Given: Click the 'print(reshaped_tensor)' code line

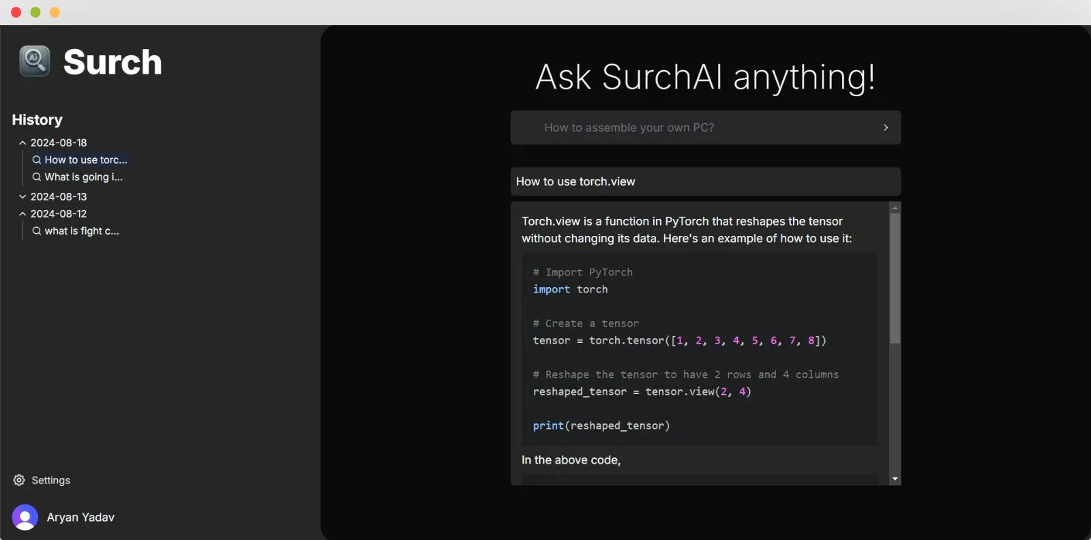Looking at the screenshot, I should click(x=601, y=425).
